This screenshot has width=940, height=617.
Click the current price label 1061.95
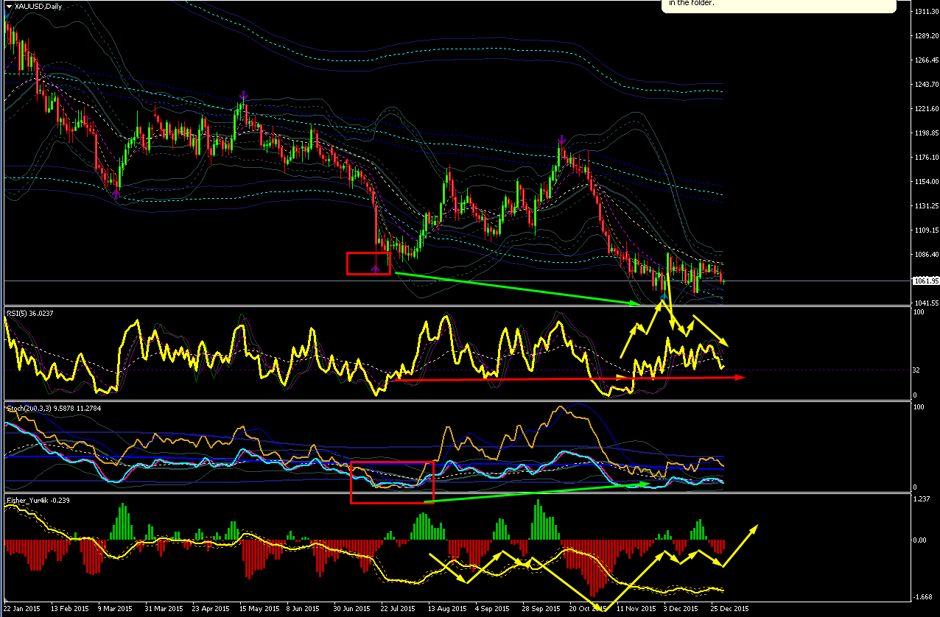click(x=924, y=281)
